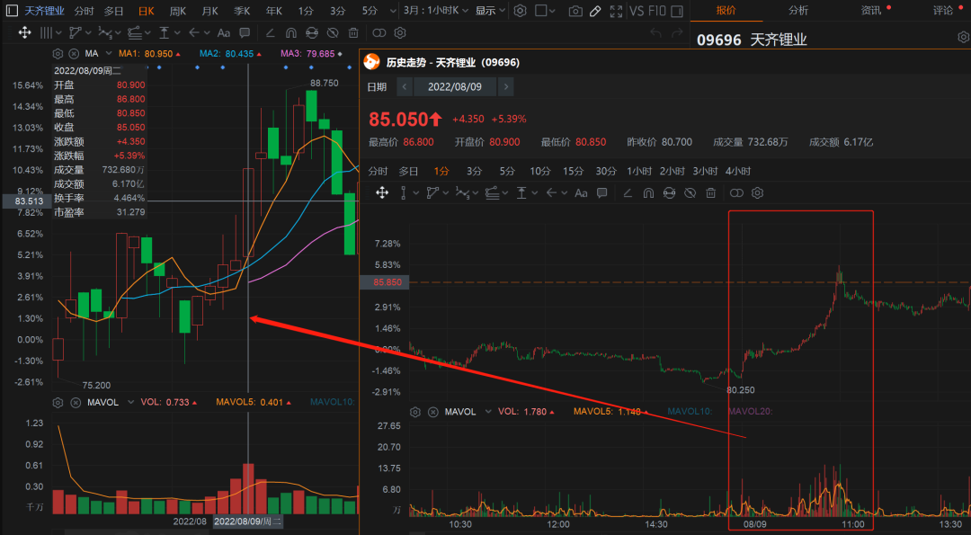Toggle lock drawings in main toolbar

[311, 32]
